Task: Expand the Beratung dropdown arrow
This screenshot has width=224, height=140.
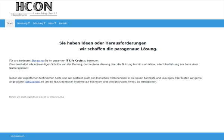Action: [29, 23]
